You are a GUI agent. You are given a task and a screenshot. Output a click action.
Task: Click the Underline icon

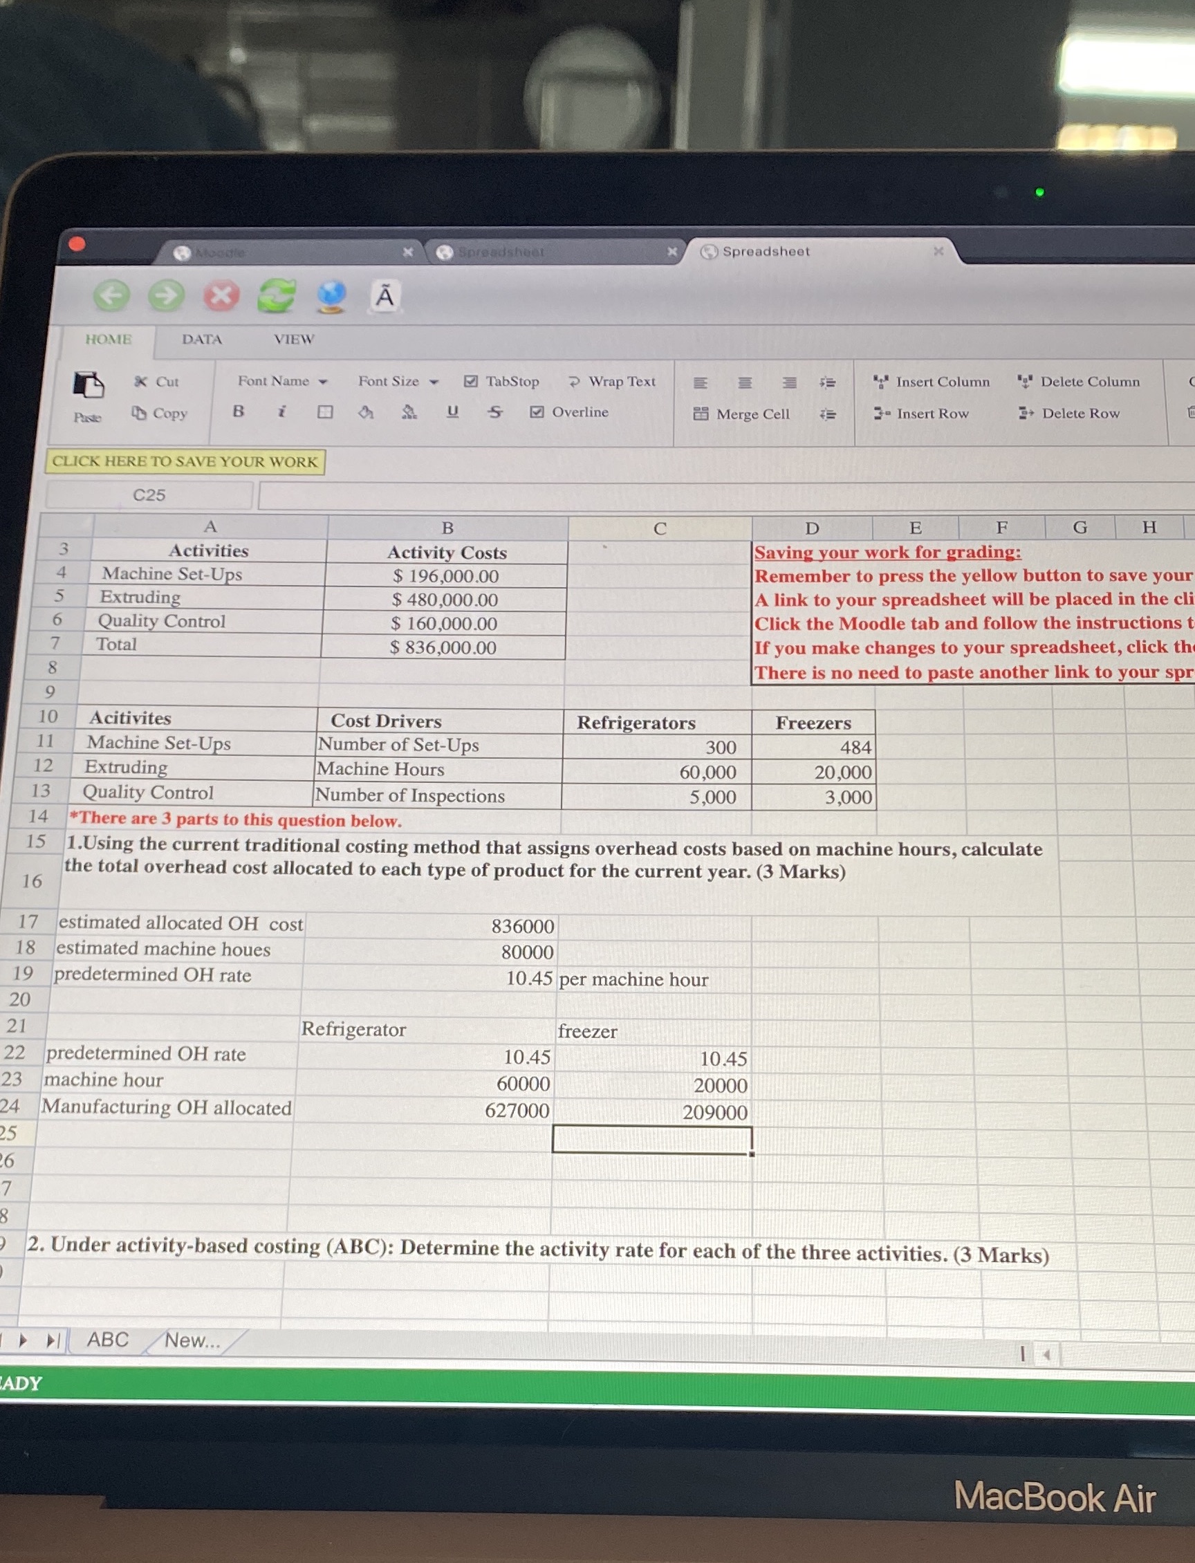pyautogui.click(x=453, y=411)
